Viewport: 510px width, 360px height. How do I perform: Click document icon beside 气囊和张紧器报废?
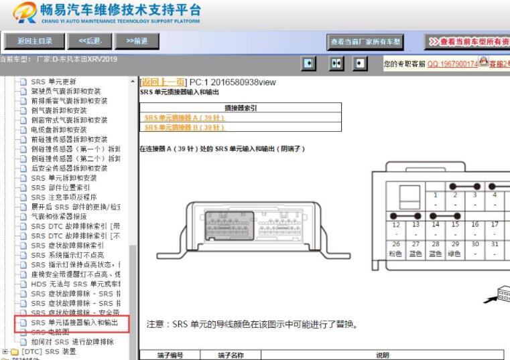(x=23, y=217)
